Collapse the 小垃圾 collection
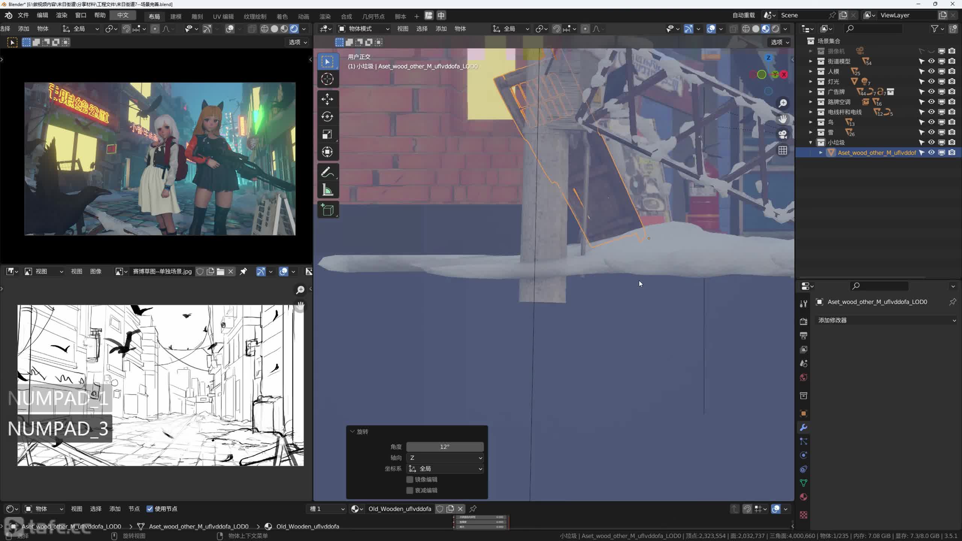 click(x=811, y=142)
